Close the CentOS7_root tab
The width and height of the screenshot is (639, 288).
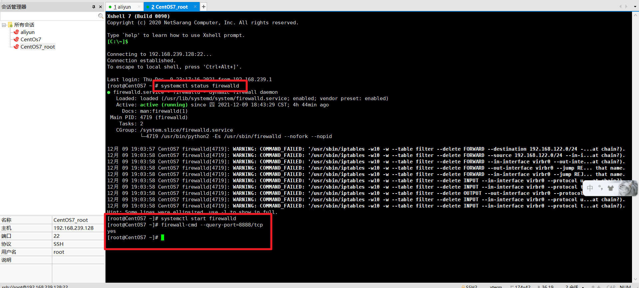pyautogui.click(x=195, y=7)
